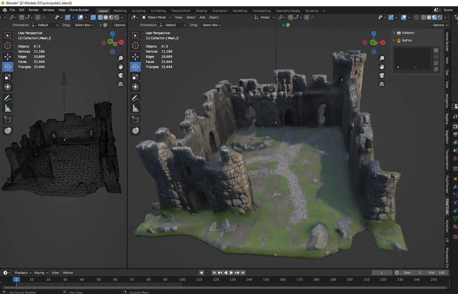Select the Rotate tool in right viewport
Image resolution: width=458 pixels, height=294 pixels.
click(x=135, y=67)
